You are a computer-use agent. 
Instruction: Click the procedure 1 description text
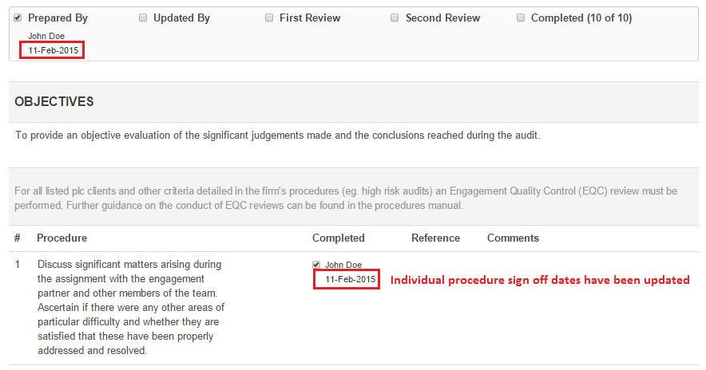point(131,308)
